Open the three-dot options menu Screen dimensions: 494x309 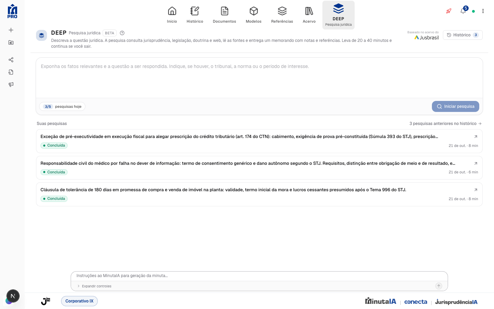coord(483,11)
